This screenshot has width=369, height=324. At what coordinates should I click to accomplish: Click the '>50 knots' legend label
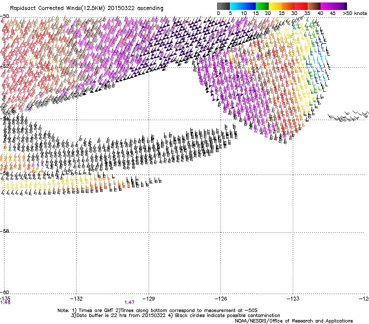pyautogui.click(x=355, y=13)
